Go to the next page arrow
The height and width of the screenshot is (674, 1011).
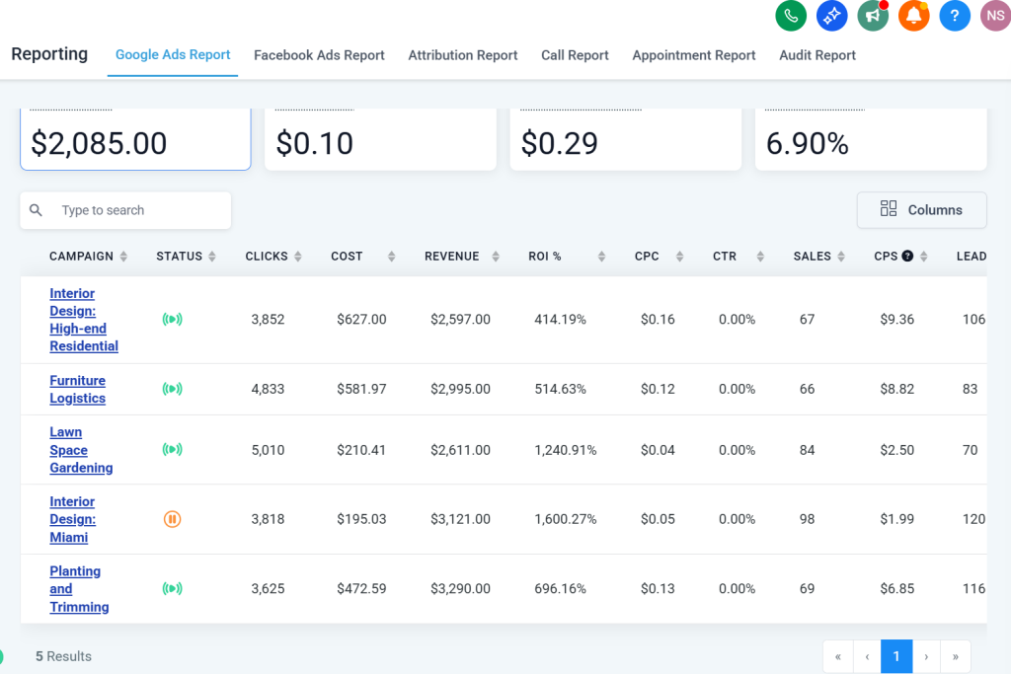[926, 656]
